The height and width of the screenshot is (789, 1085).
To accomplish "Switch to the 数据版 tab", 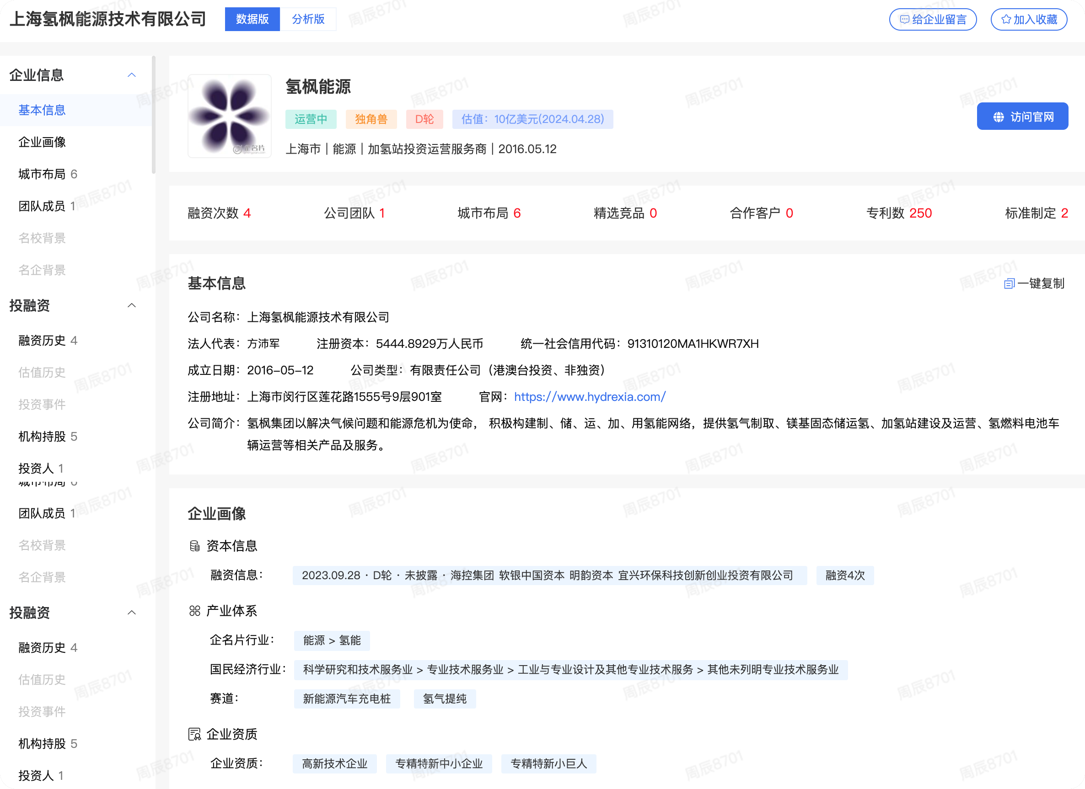I will pos(252,19).
